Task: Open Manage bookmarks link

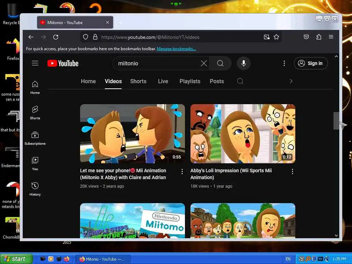Action: [176, 49]
